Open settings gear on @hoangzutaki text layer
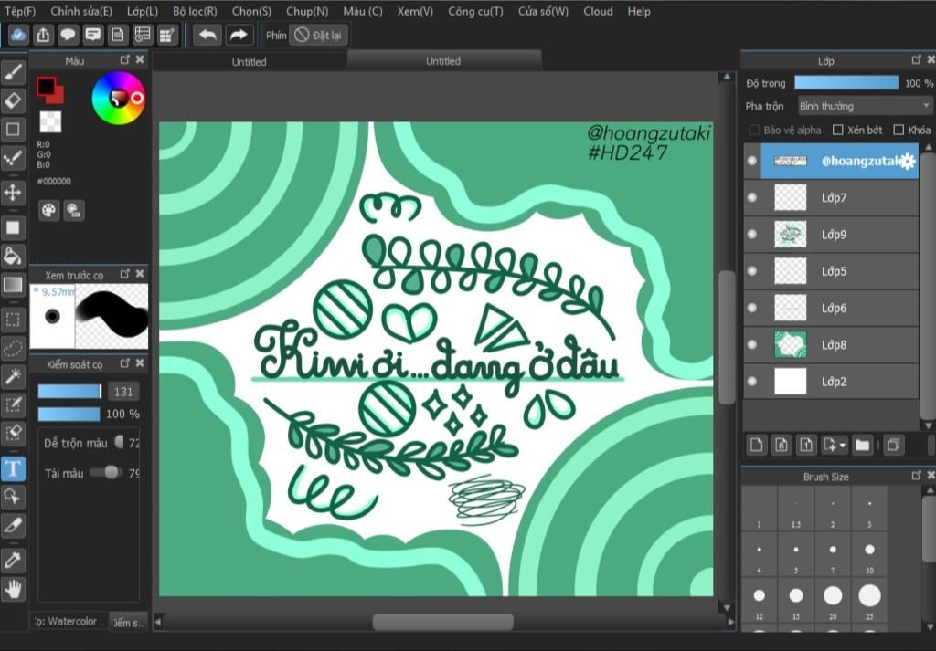This screenshot has width=936, height=651. click(x=908, y=161)
